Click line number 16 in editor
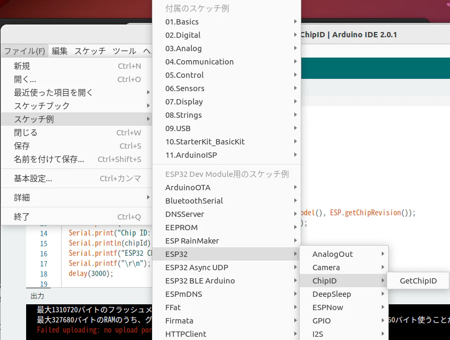 click(44, 254)
